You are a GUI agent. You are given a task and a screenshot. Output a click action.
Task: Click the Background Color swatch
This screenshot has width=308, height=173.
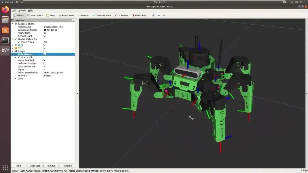[45, 30]
